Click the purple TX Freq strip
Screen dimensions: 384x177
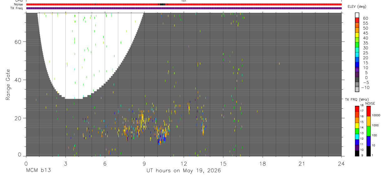click(x=184, y=8)
